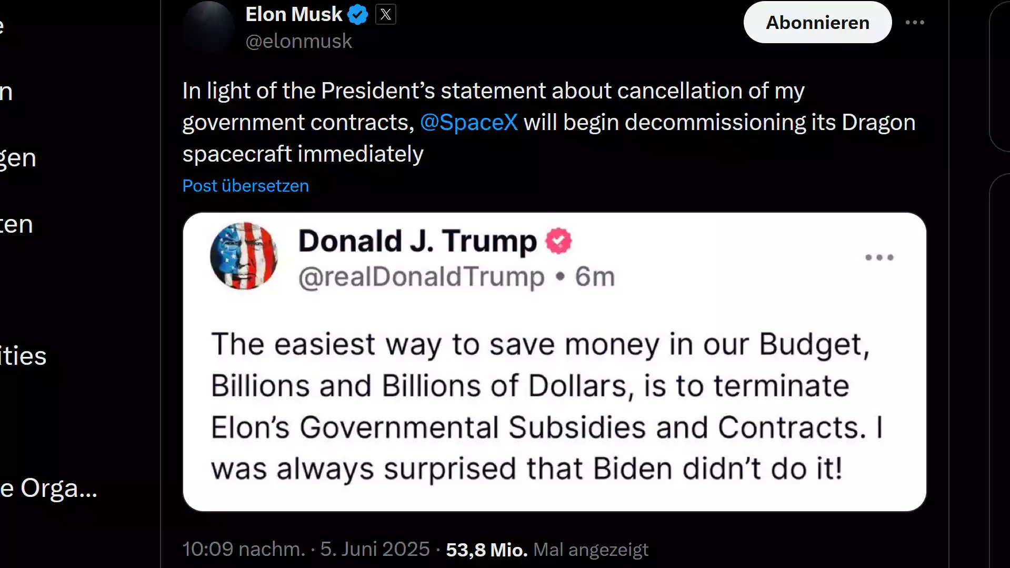Open the embedded Donald J. Trump screenshot
This screenshot has height=568, width=1010.
[555, 362]
